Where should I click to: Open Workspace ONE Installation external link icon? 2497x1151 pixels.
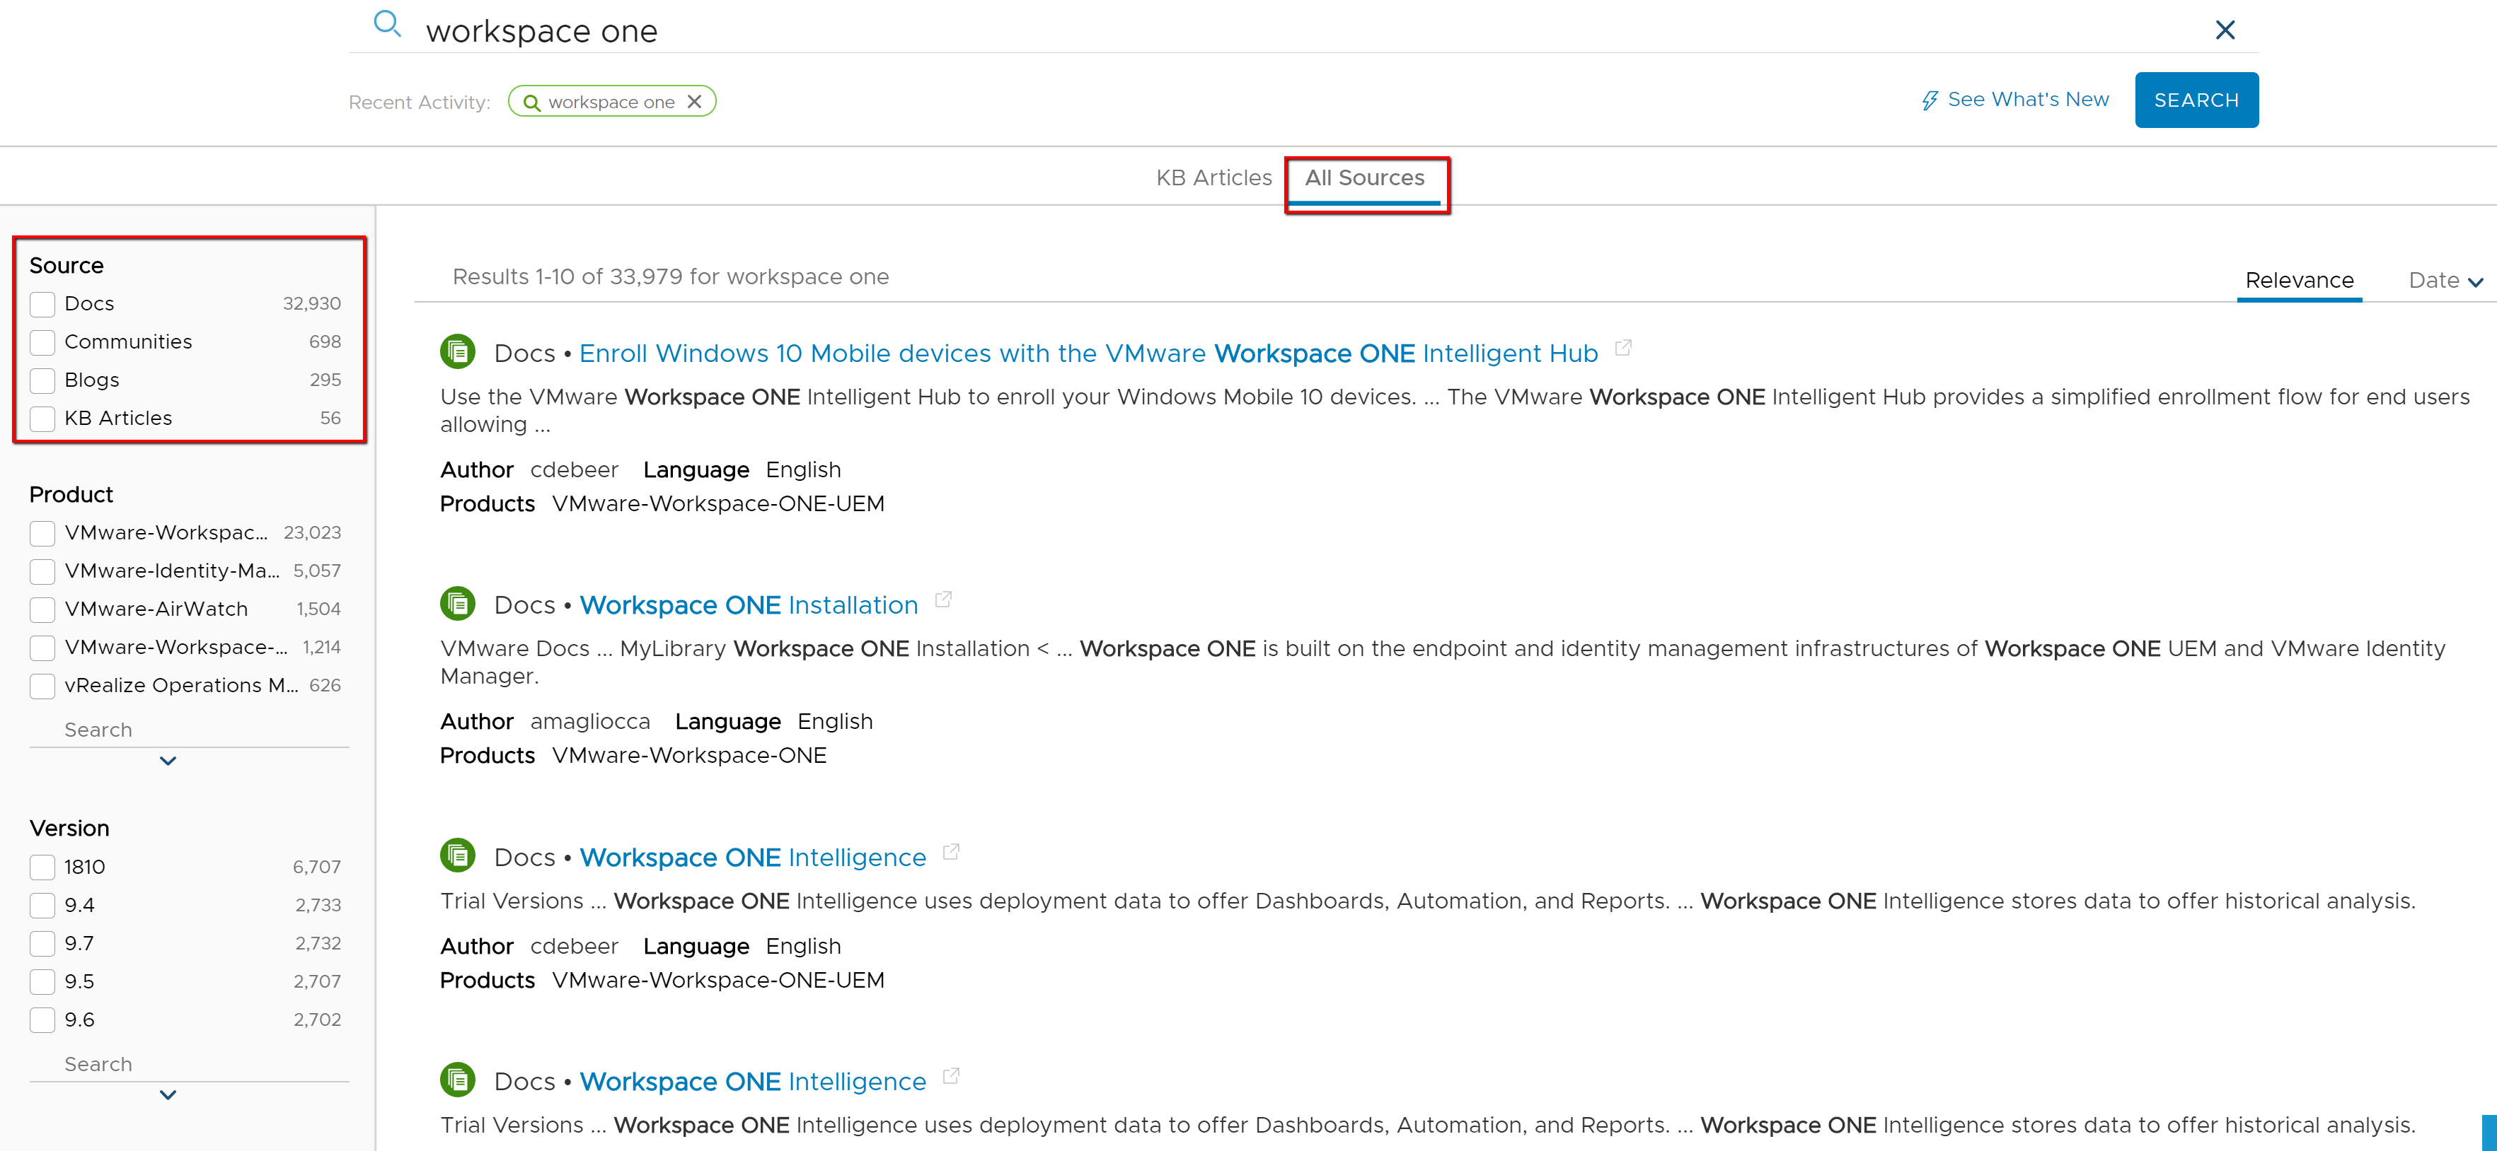943,600
